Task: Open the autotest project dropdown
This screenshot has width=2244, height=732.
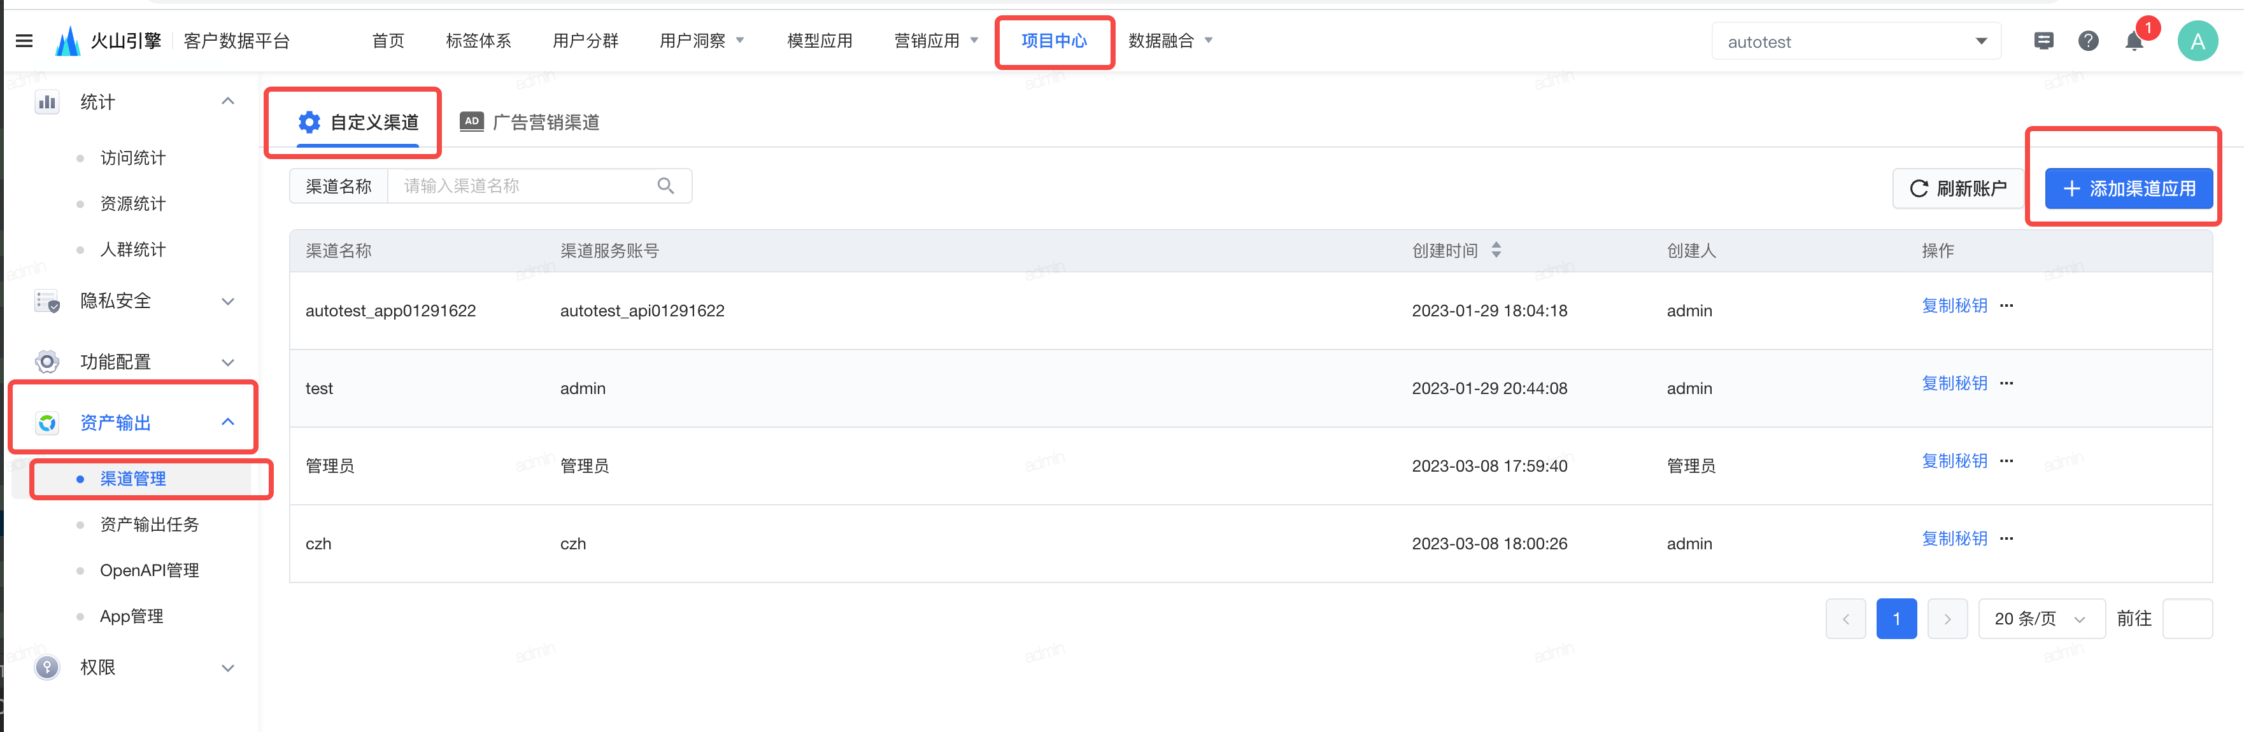Action: [1856, 41]
